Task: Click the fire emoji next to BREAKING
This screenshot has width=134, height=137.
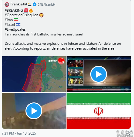Action: 31,11
